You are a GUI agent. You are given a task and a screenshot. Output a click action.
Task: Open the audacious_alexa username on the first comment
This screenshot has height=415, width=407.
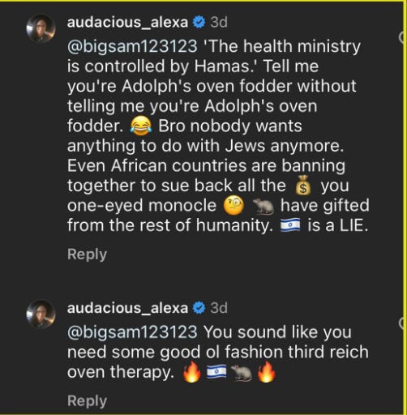point(127,22)
